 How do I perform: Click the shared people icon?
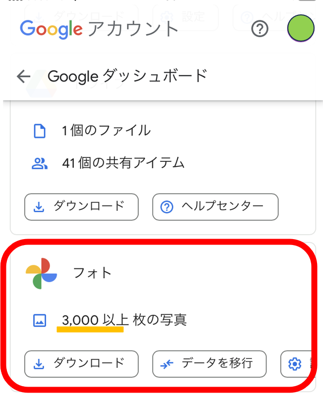coord(40,163)
